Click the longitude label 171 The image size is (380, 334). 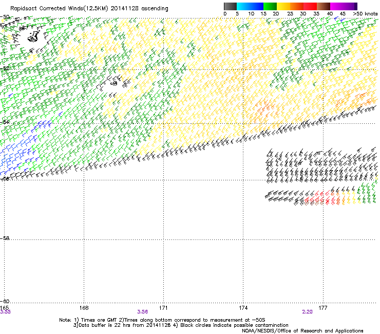163,308
